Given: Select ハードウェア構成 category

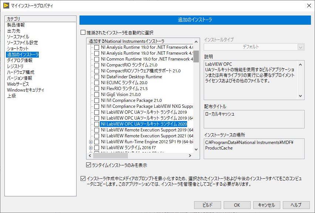Looking at the screenshot, I should click(x=21, y=72).
